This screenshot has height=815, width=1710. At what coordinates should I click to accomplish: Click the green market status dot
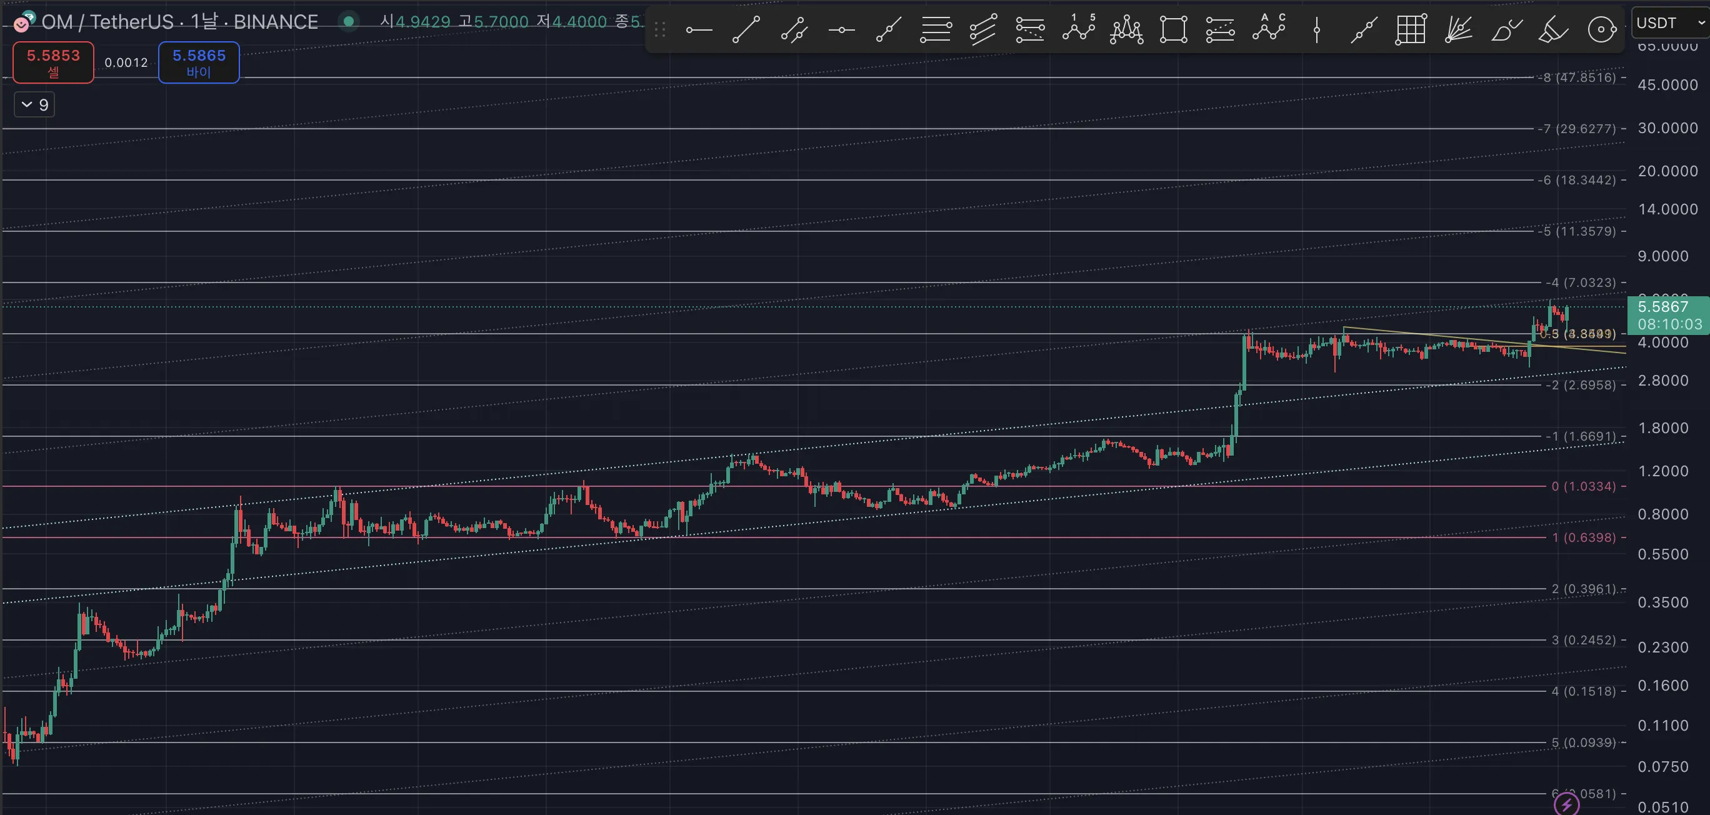(348, 21)
